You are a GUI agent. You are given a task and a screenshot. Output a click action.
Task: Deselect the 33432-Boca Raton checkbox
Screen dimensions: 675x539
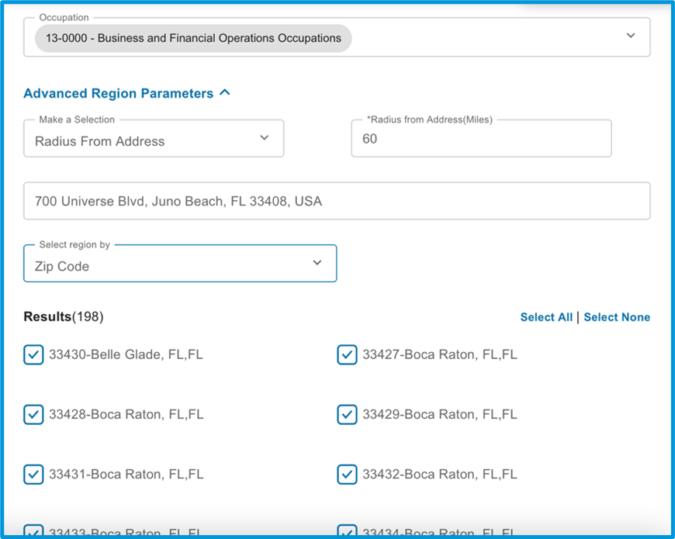click(x=347, y=475)
